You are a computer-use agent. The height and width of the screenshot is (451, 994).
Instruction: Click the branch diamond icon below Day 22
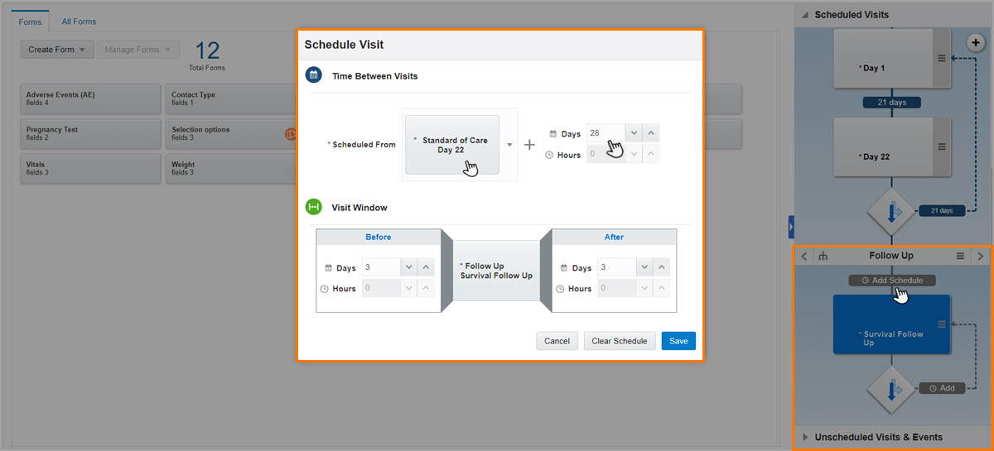pyautogui.click(x=892, y=212)
